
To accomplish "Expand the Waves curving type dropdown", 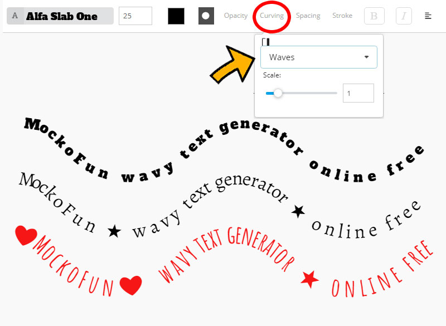I will 318,57.
